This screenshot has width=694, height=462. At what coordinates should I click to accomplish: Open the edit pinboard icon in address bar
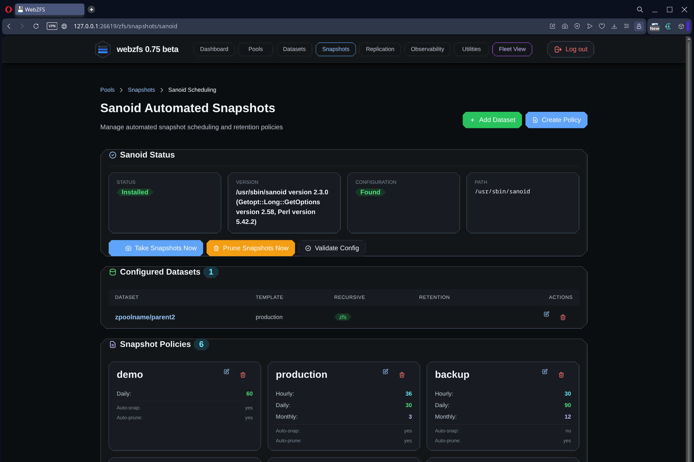click(553, 26)
